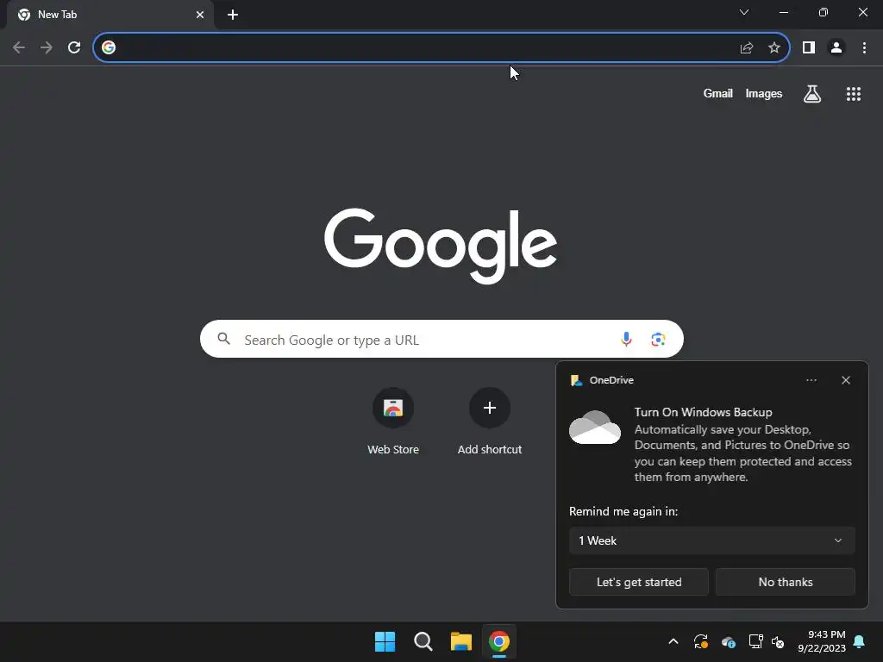Reload the page with the refresh icon

(74, 47)
